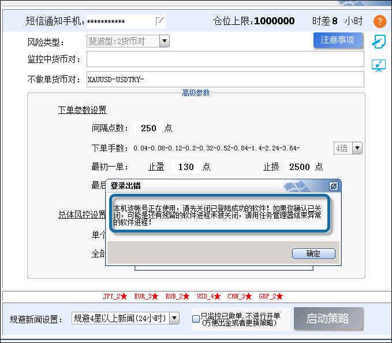Viewport: 392px width, 343px height.
Task: Click the blue note icon below help
Action: tap(379, 42)
